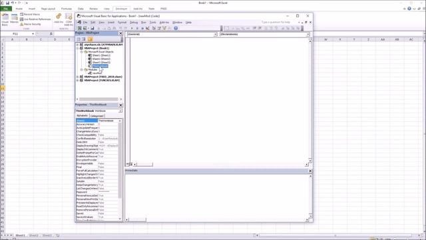
Task: Click the Save icon in Excel quick access toolbar
Action: 7,3
